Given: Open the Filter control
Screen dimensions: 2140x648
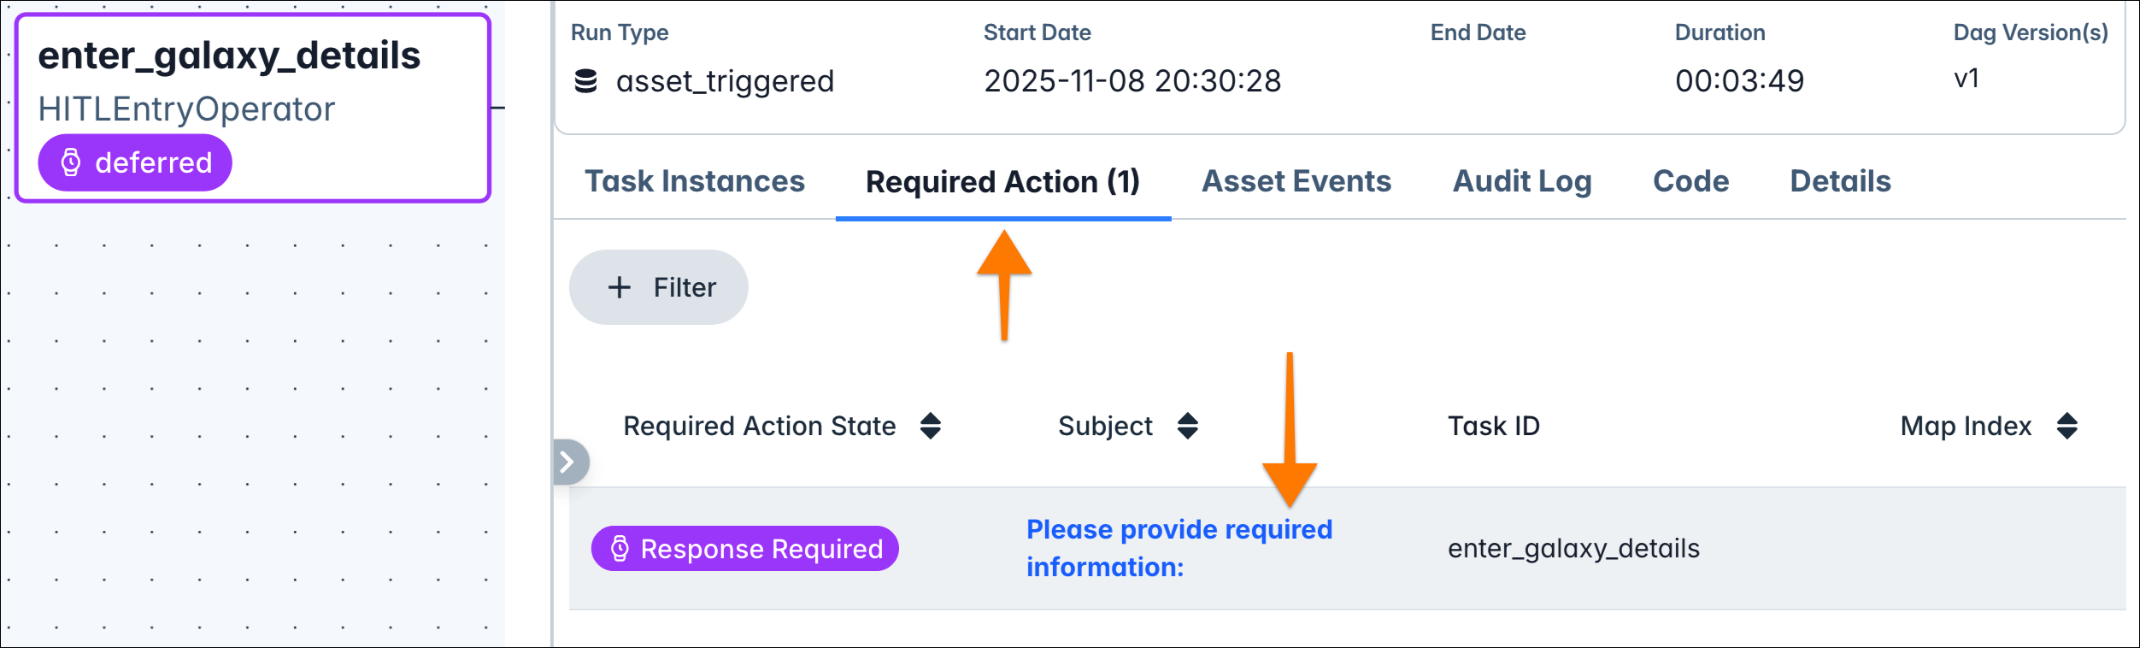Looking at the screenshot, I should tap(659, 286).
